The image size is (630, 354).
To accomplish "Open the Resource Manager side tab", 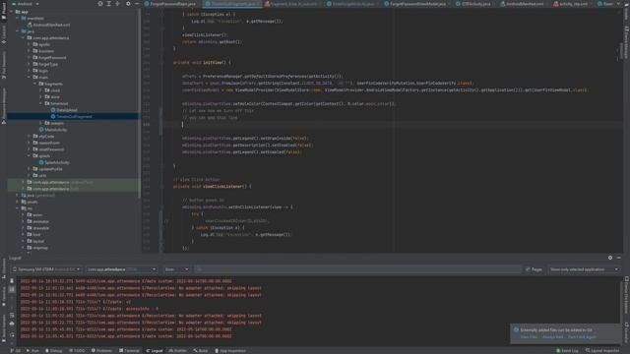I will (x=4, y=105).
